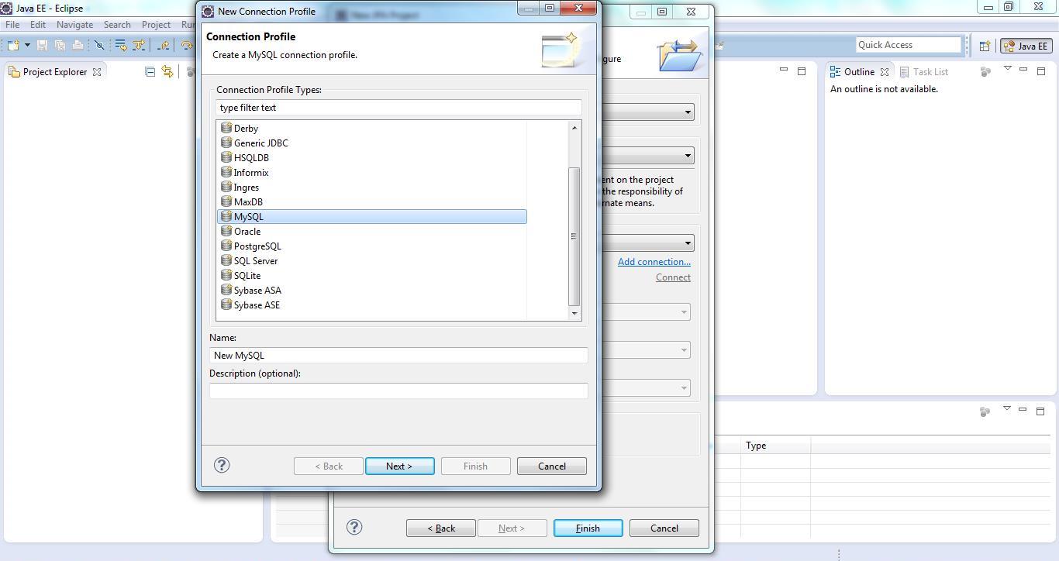This screenshot has width=1059, height=561.
Task: Open the Edit menu
Action: 38,24
